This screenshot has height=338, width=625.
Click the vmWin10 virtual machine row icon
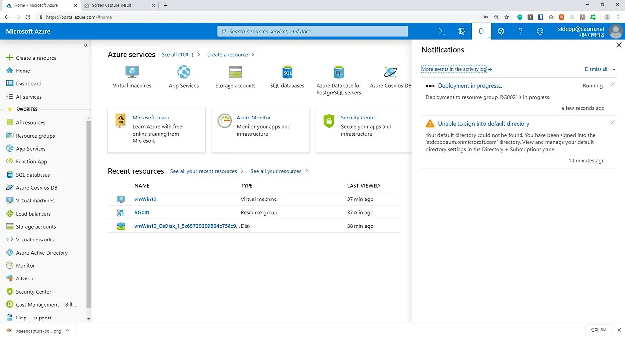point(121,199)
